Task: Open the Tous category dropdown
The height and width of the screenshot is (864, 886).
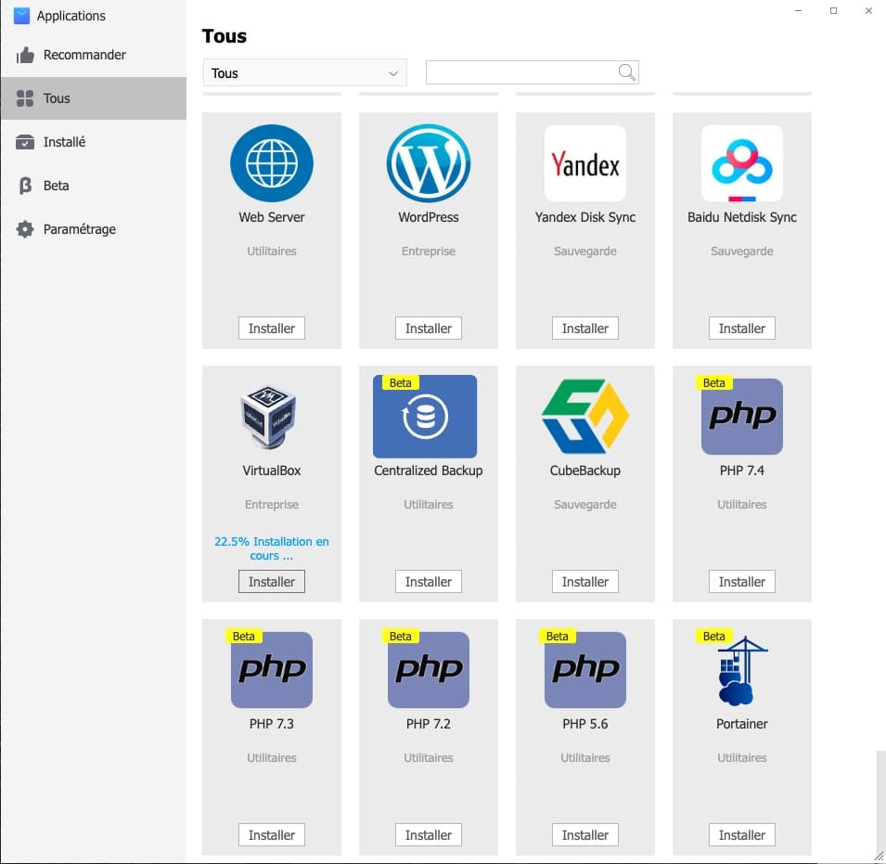Action: 304,73
